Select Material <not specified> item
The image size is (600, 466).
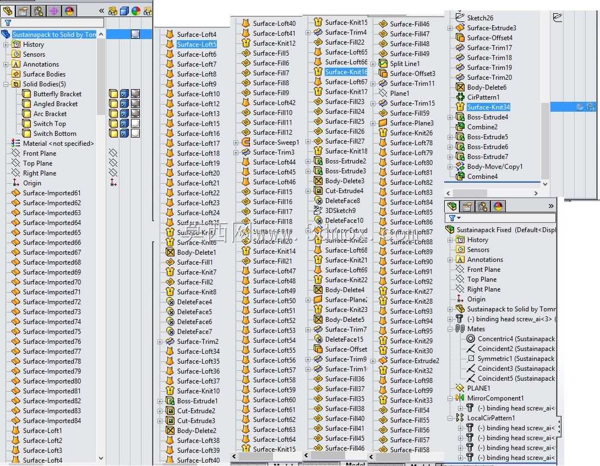point(58,144)
